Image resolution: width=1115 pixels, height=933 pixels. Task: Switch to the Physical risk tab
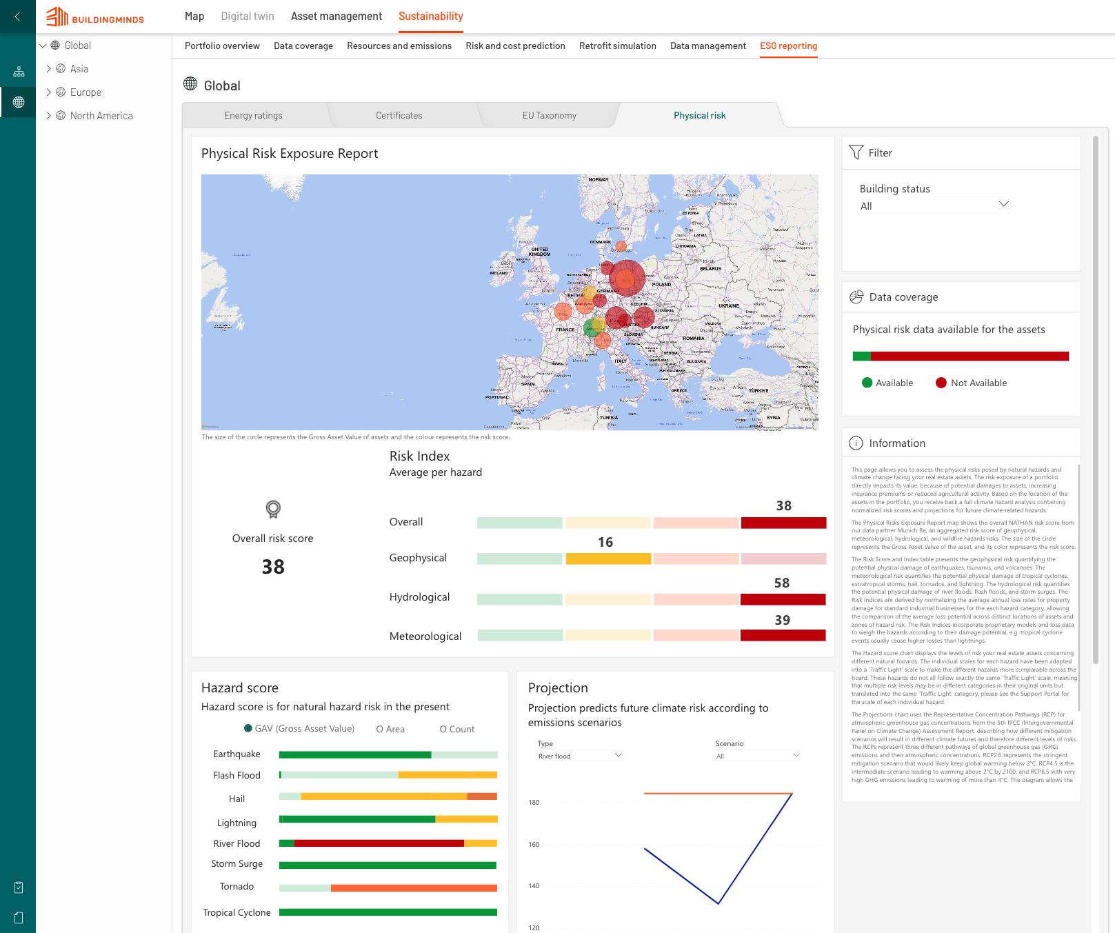[x=700, y=116]
